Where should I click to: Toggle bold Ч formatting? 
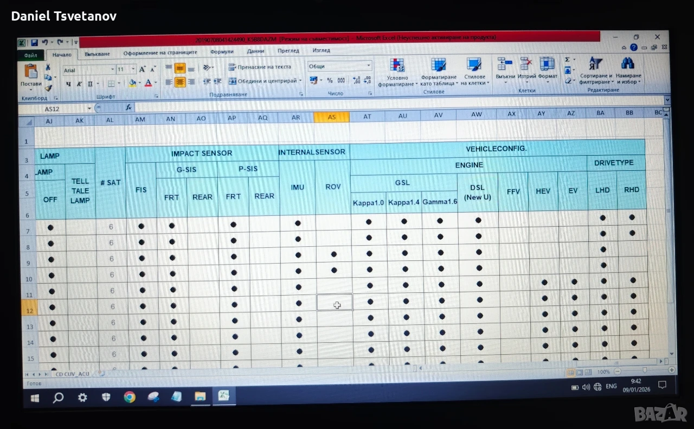(68, 84)
